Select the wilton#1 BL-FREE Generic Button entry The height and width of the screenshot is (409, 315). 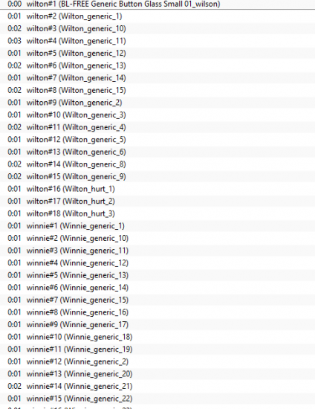[x=157, y=4]
